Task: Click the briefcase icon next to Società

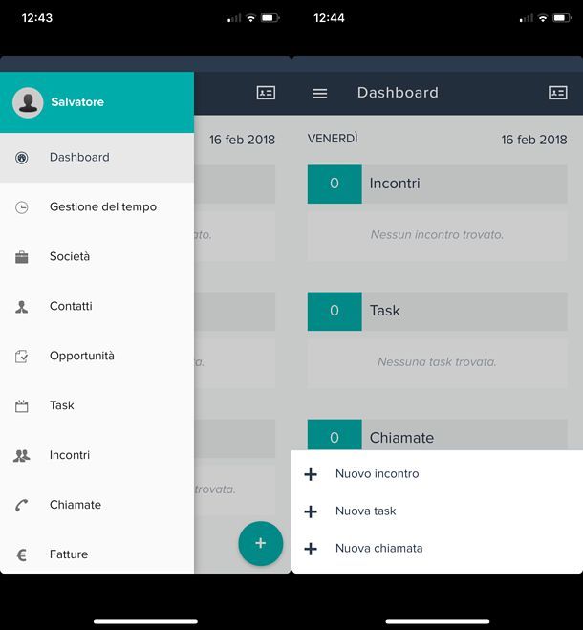Action: (x=22, y=257)
